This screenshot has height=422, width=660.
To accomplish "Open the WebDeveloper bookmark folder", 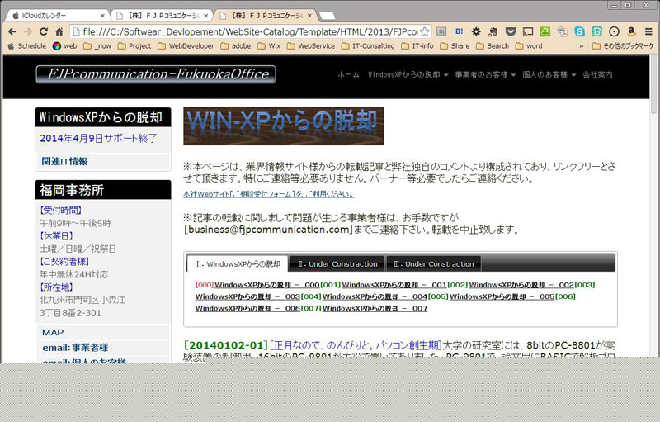I will [186, 46].
